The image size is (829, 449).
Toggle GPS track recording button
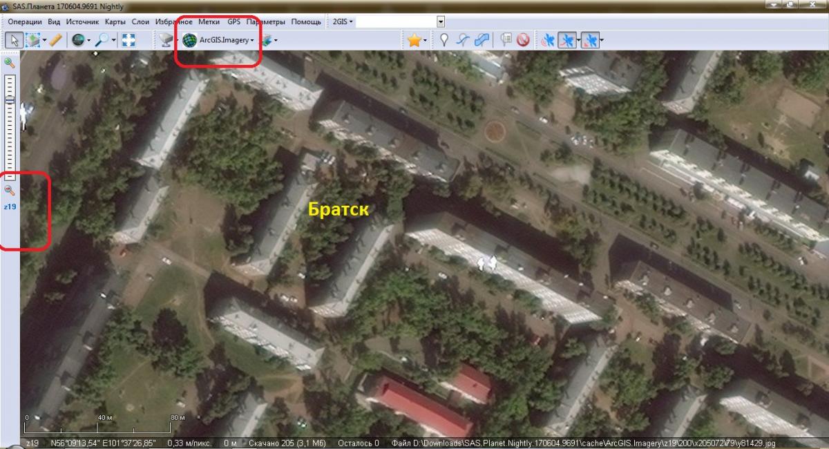coord(568,40)
